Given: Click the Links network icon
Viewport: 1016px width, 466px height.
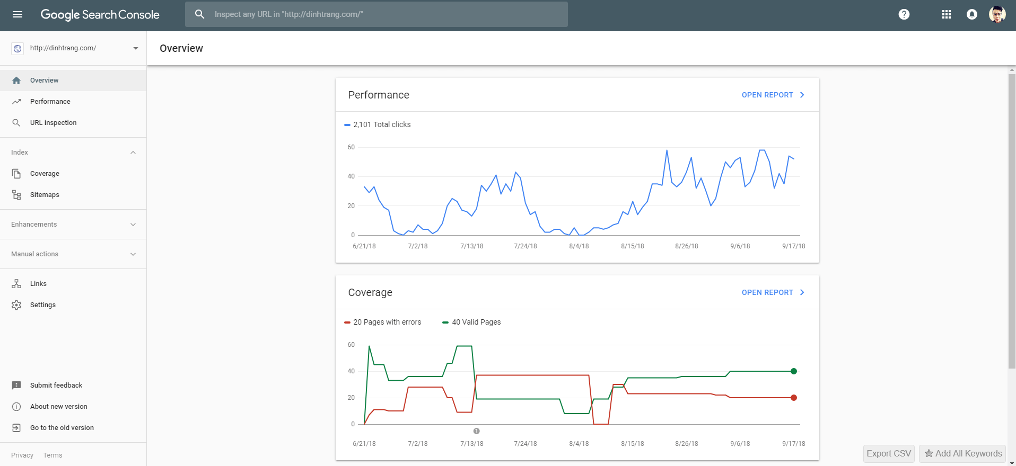Looking at the screenshot, I should click(x=16, y=284).
